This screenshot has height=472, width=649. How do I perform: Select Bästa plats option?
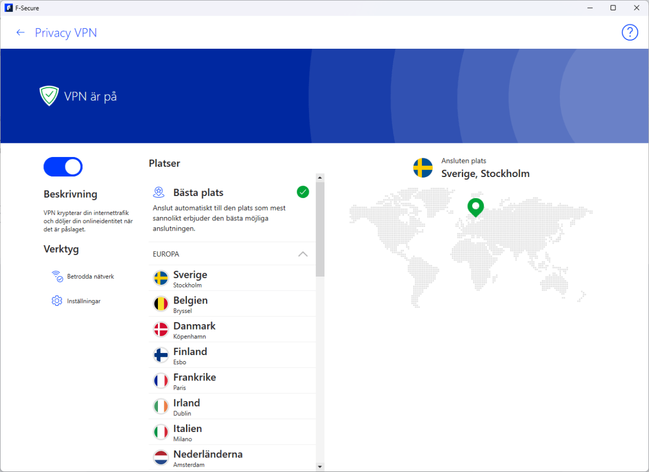(232, 209)
